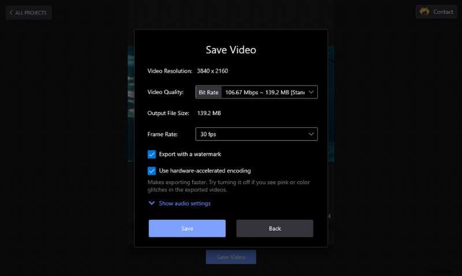Click the back arrow beside All Projects

point(11,12)
